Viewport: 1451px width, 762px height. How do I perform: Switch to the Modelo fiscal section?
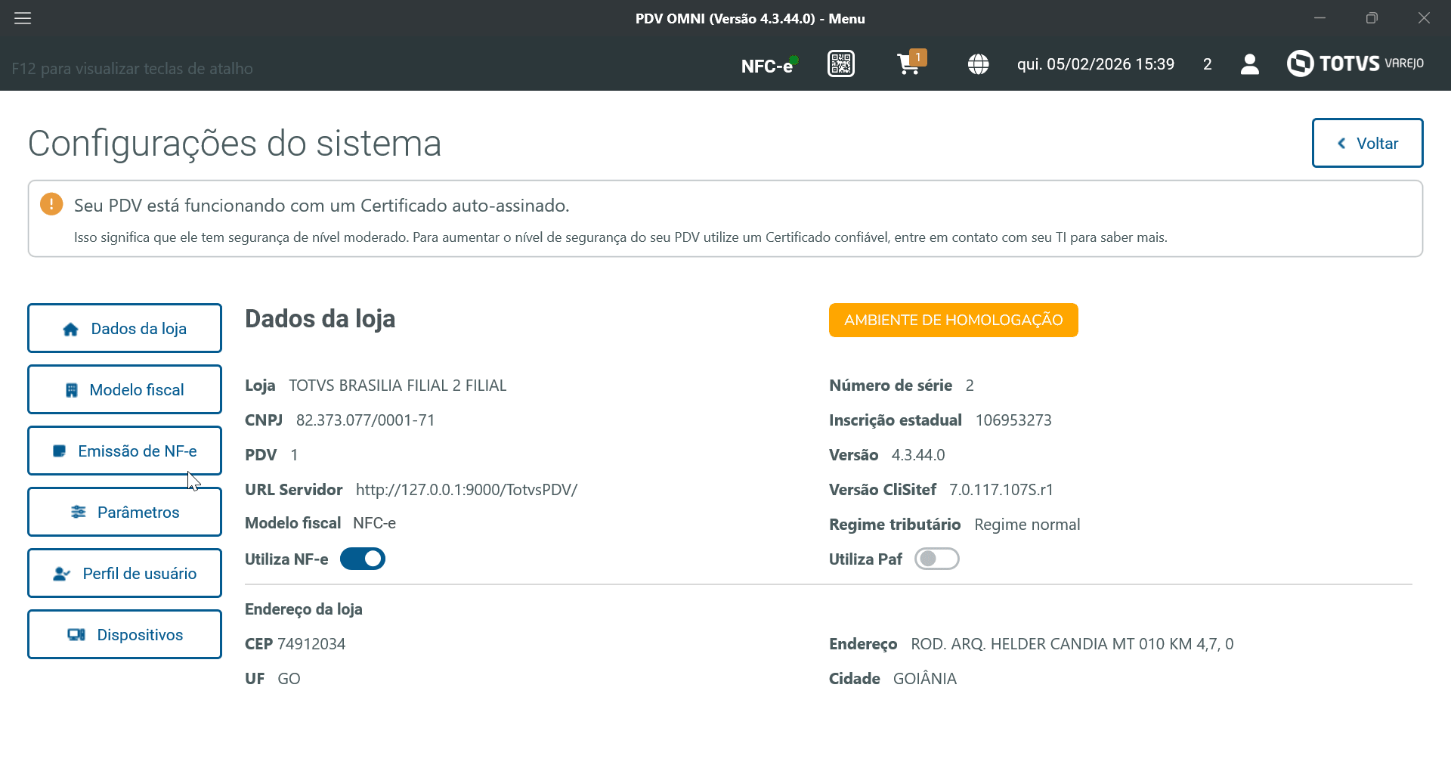coord(125,389)
